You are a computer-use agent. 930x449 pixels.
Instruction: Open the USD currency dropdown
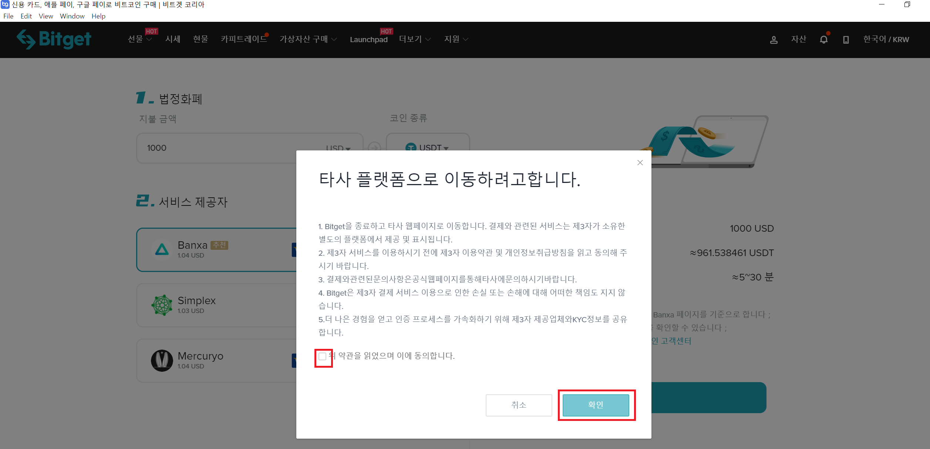[x=338, y=148]
